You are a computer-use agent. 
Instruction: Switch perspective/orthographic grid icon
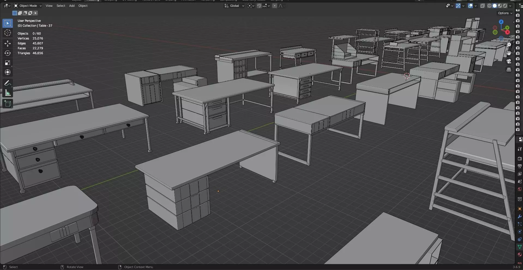click(x=509, y=70)
